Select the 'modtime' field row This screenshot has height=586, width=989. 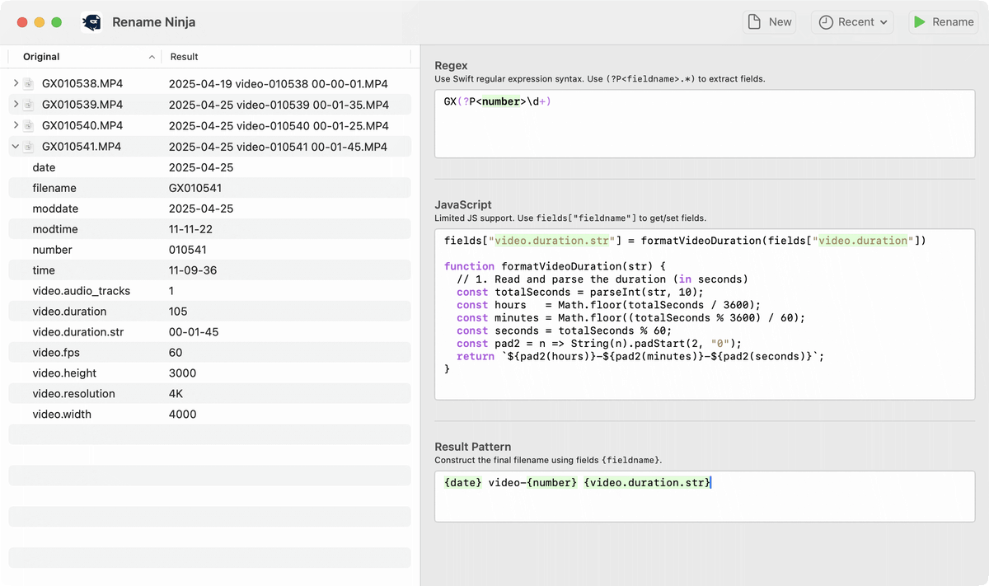coord(209,229)
